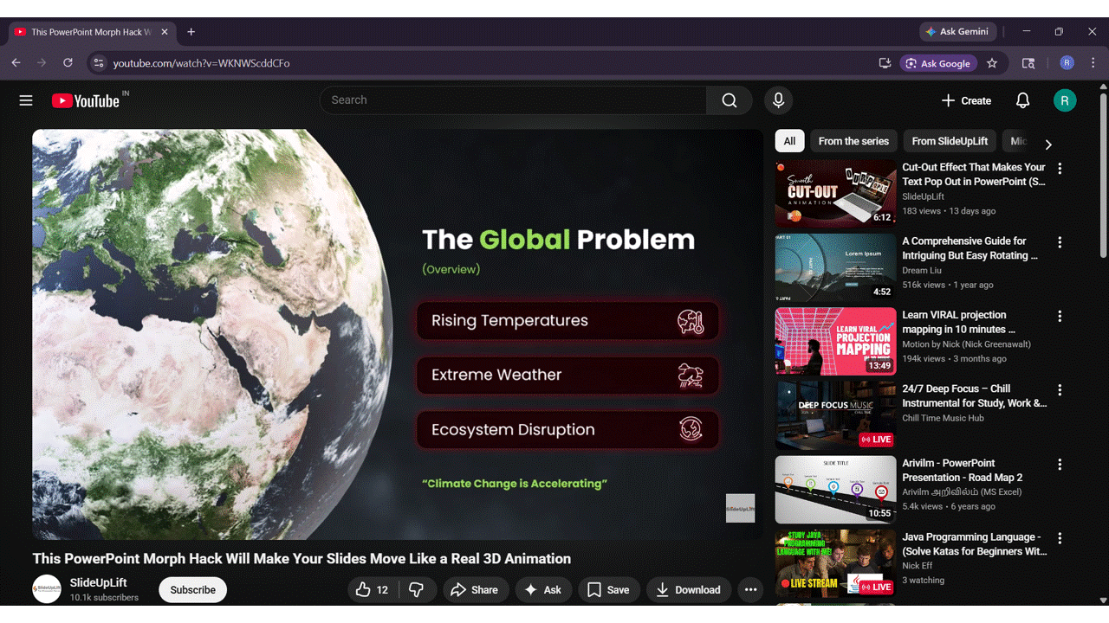Open the SlideUpLift channel avatar
This screenshot has height=623, width=1109.
47,589
